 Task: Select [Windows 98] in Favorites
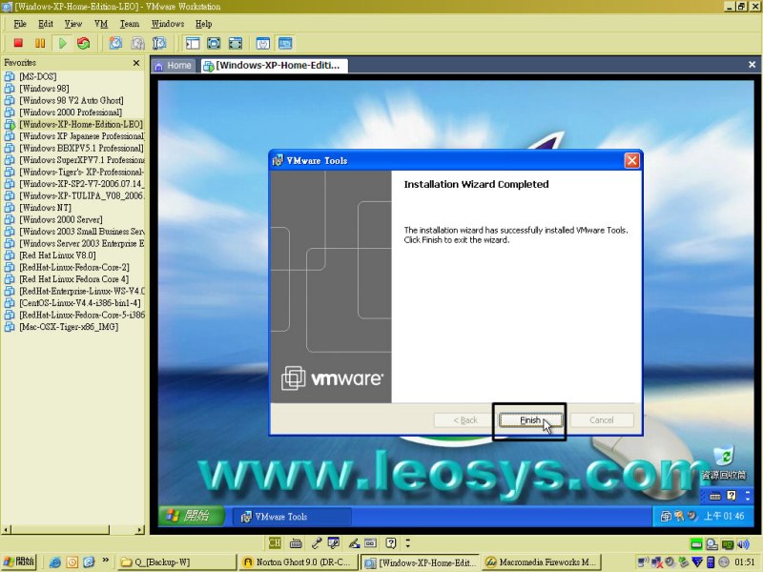(x=44, y=89)
